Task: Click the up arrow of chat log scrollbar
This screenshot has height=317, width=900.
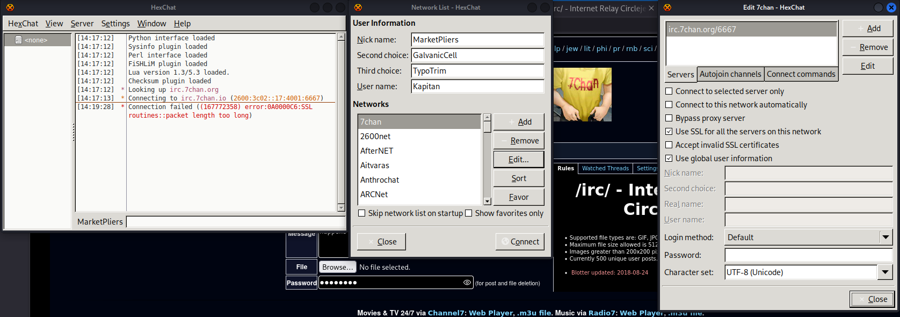Action: (341, 37)
